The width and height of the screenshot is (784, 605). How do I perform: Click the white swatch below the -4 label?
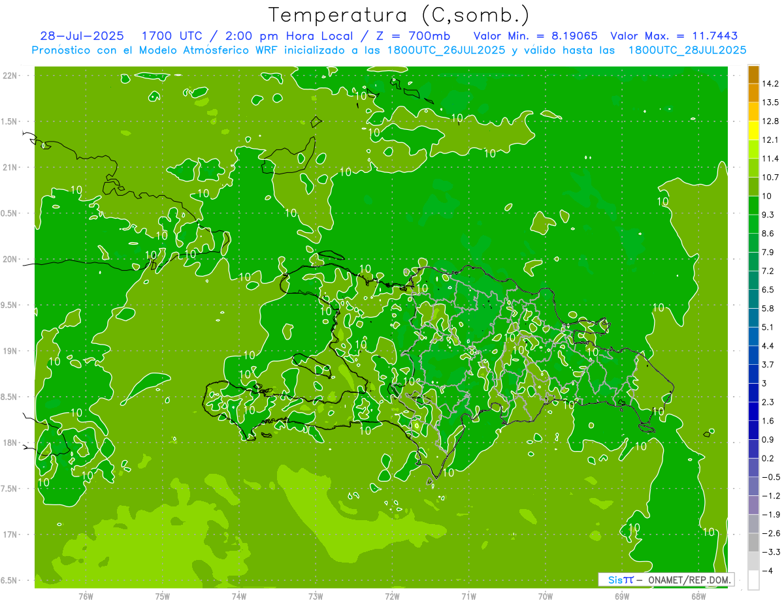[x=753, y=580]
